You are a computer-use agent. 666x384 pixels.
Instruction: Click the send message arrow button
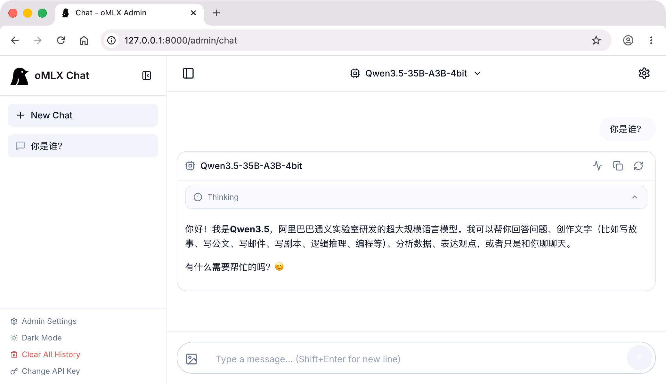(639, 358)
